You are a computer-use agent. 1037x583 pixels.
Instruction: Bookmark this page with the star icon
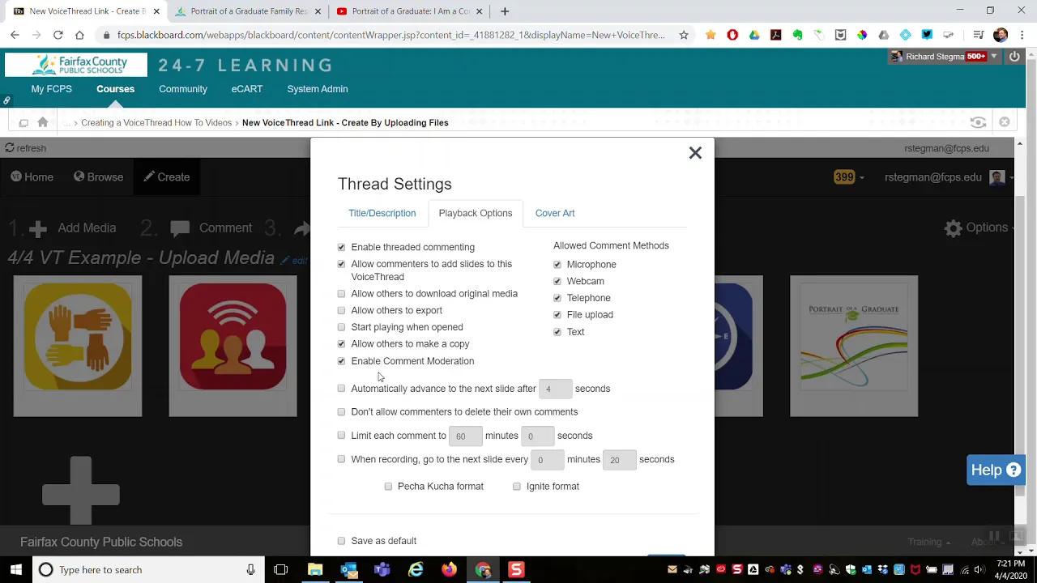point(684,35)
